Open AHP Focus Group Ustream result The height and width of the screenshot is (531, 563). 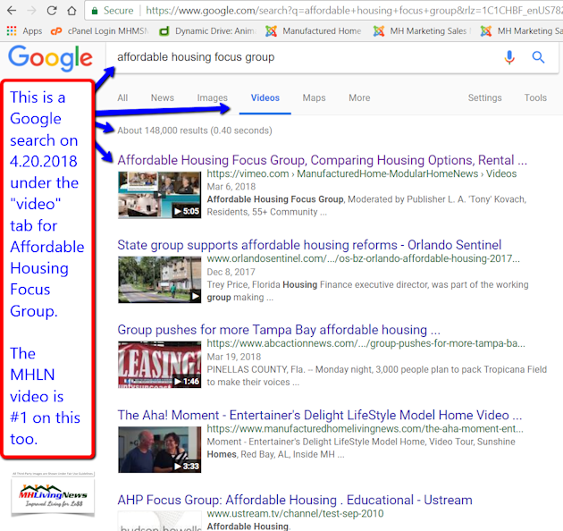[295, 500]
